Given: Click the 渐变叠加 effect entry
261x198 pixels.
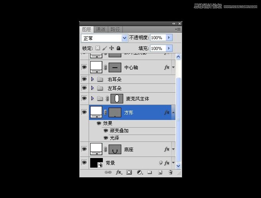Looking at the screenshot, I should (x=119, y=131).
